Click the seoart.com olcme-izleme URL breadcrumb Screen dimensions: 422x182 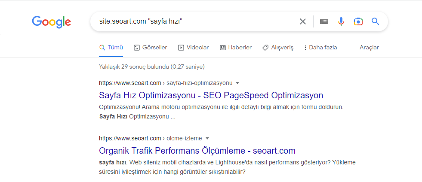[150, 138]
